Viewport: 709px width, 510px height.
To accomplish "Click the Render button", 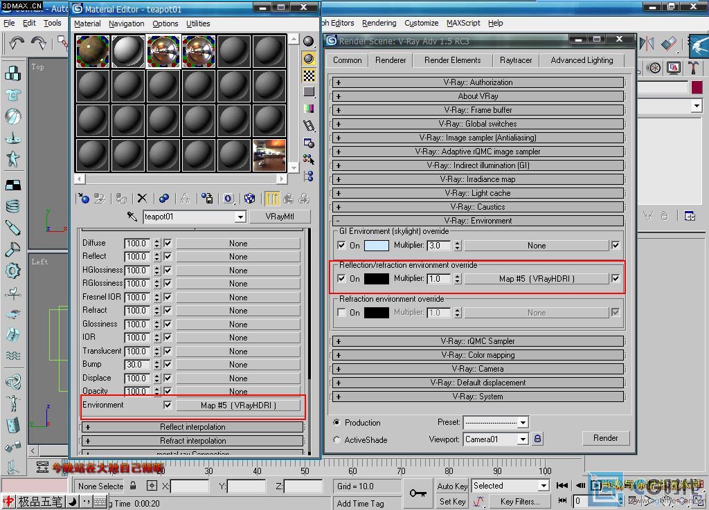I will coord(605,438).
